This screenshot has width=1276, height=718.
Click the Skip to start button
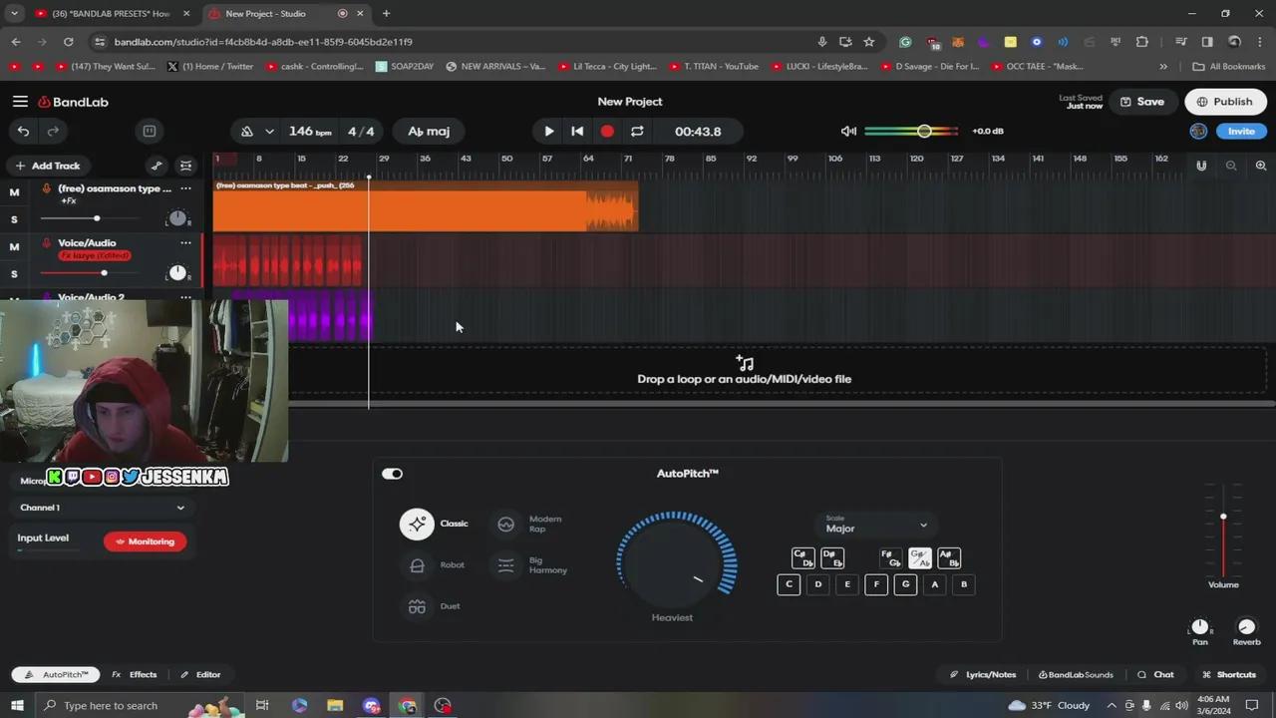click(x=577, y=132)
